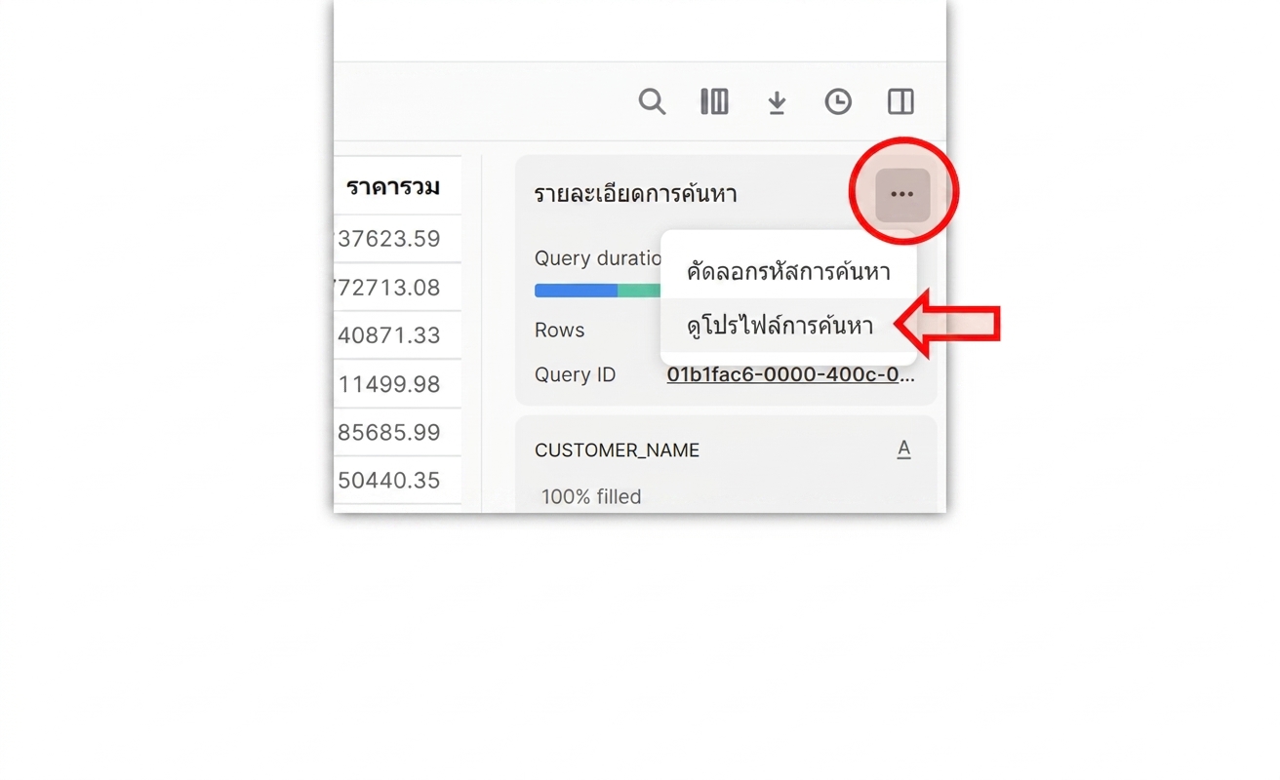Viewport: 1280px width, 780px height.
Task: Select คัดลอกรหัสการค้นหา menu entry
Action: point(788,272)
